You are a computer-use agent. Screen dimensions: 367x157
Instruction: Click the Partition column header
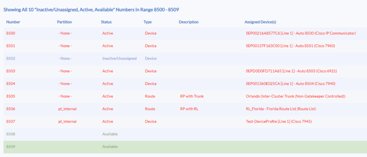(65, 22)
